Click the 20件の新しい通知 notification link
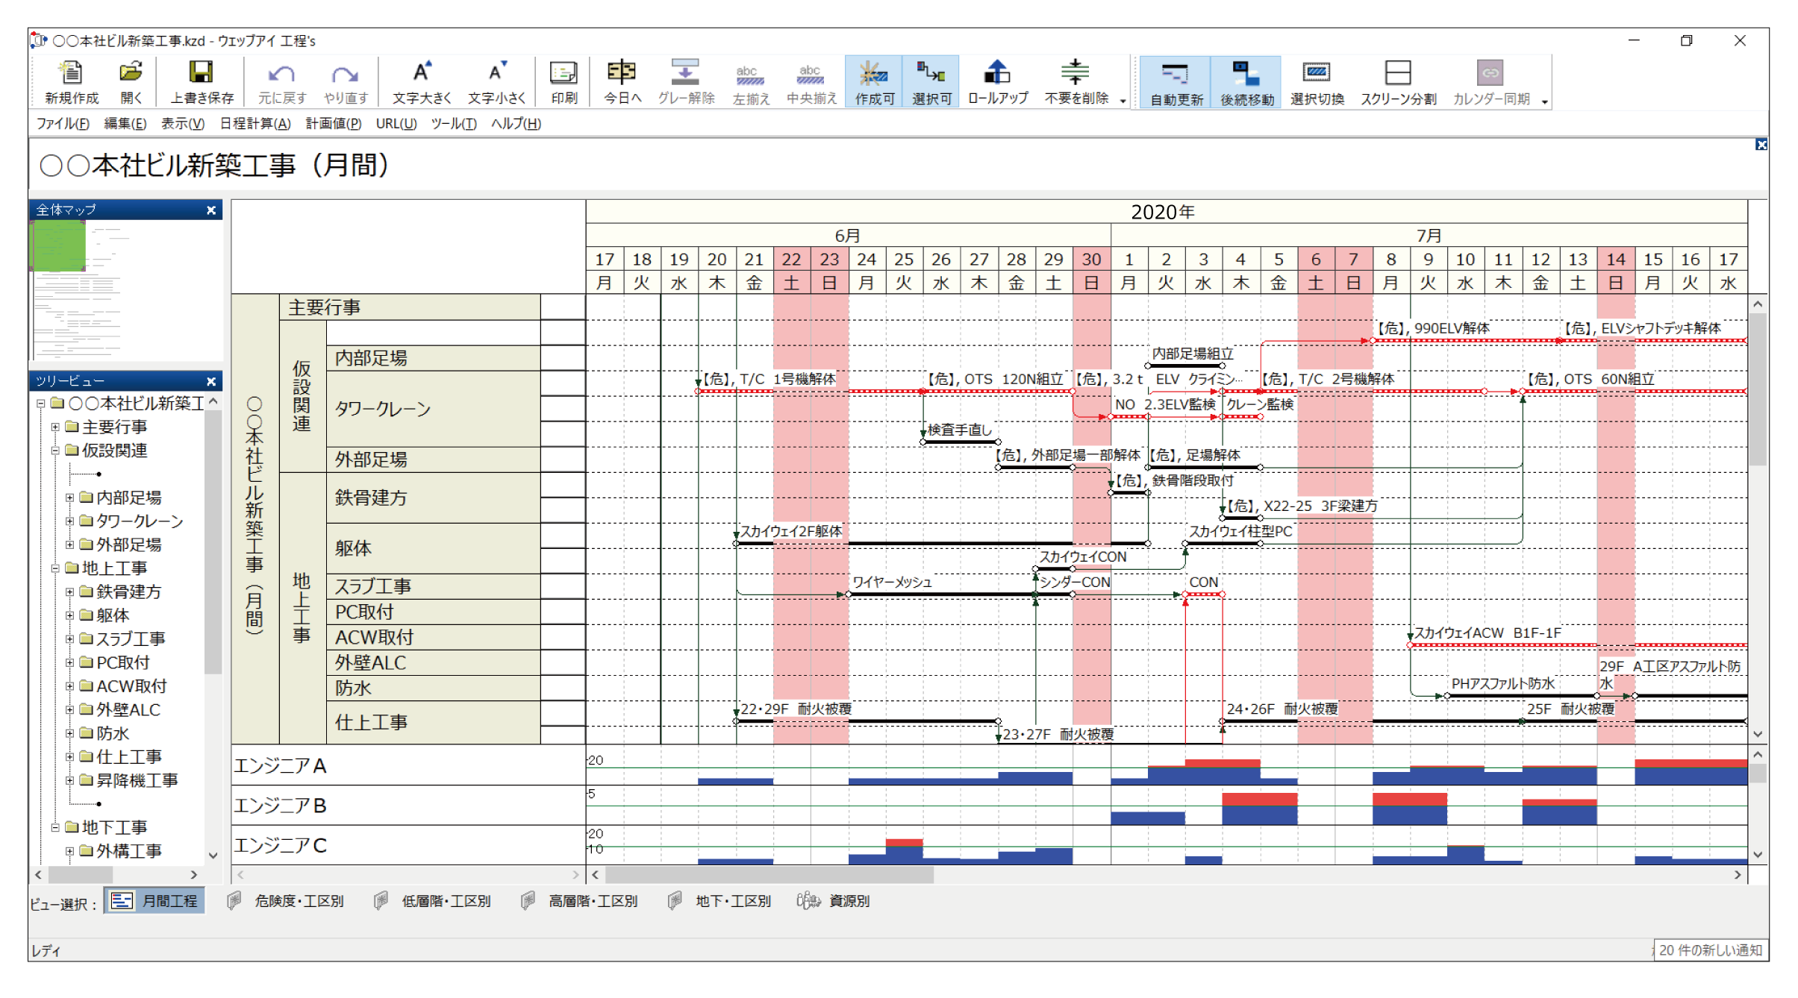 pyautogui.click(x=1710, y=950)
